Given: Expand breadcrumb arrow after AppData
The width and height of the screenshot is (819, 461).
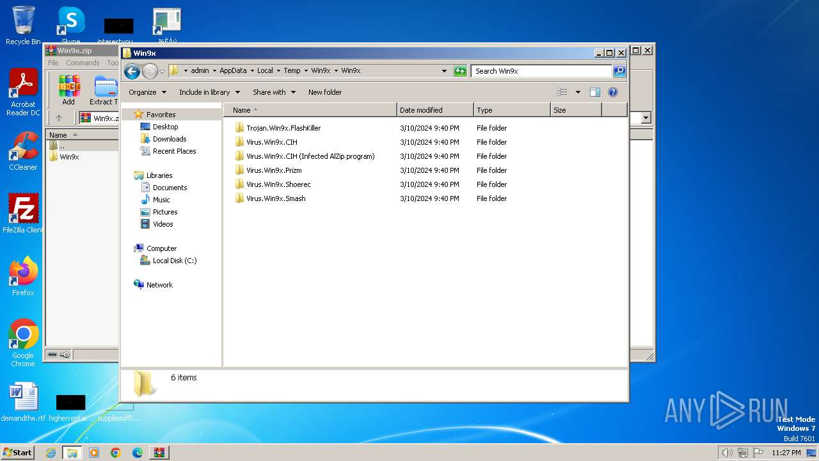Looking at the screenshot, I should (x=252, y=71).
